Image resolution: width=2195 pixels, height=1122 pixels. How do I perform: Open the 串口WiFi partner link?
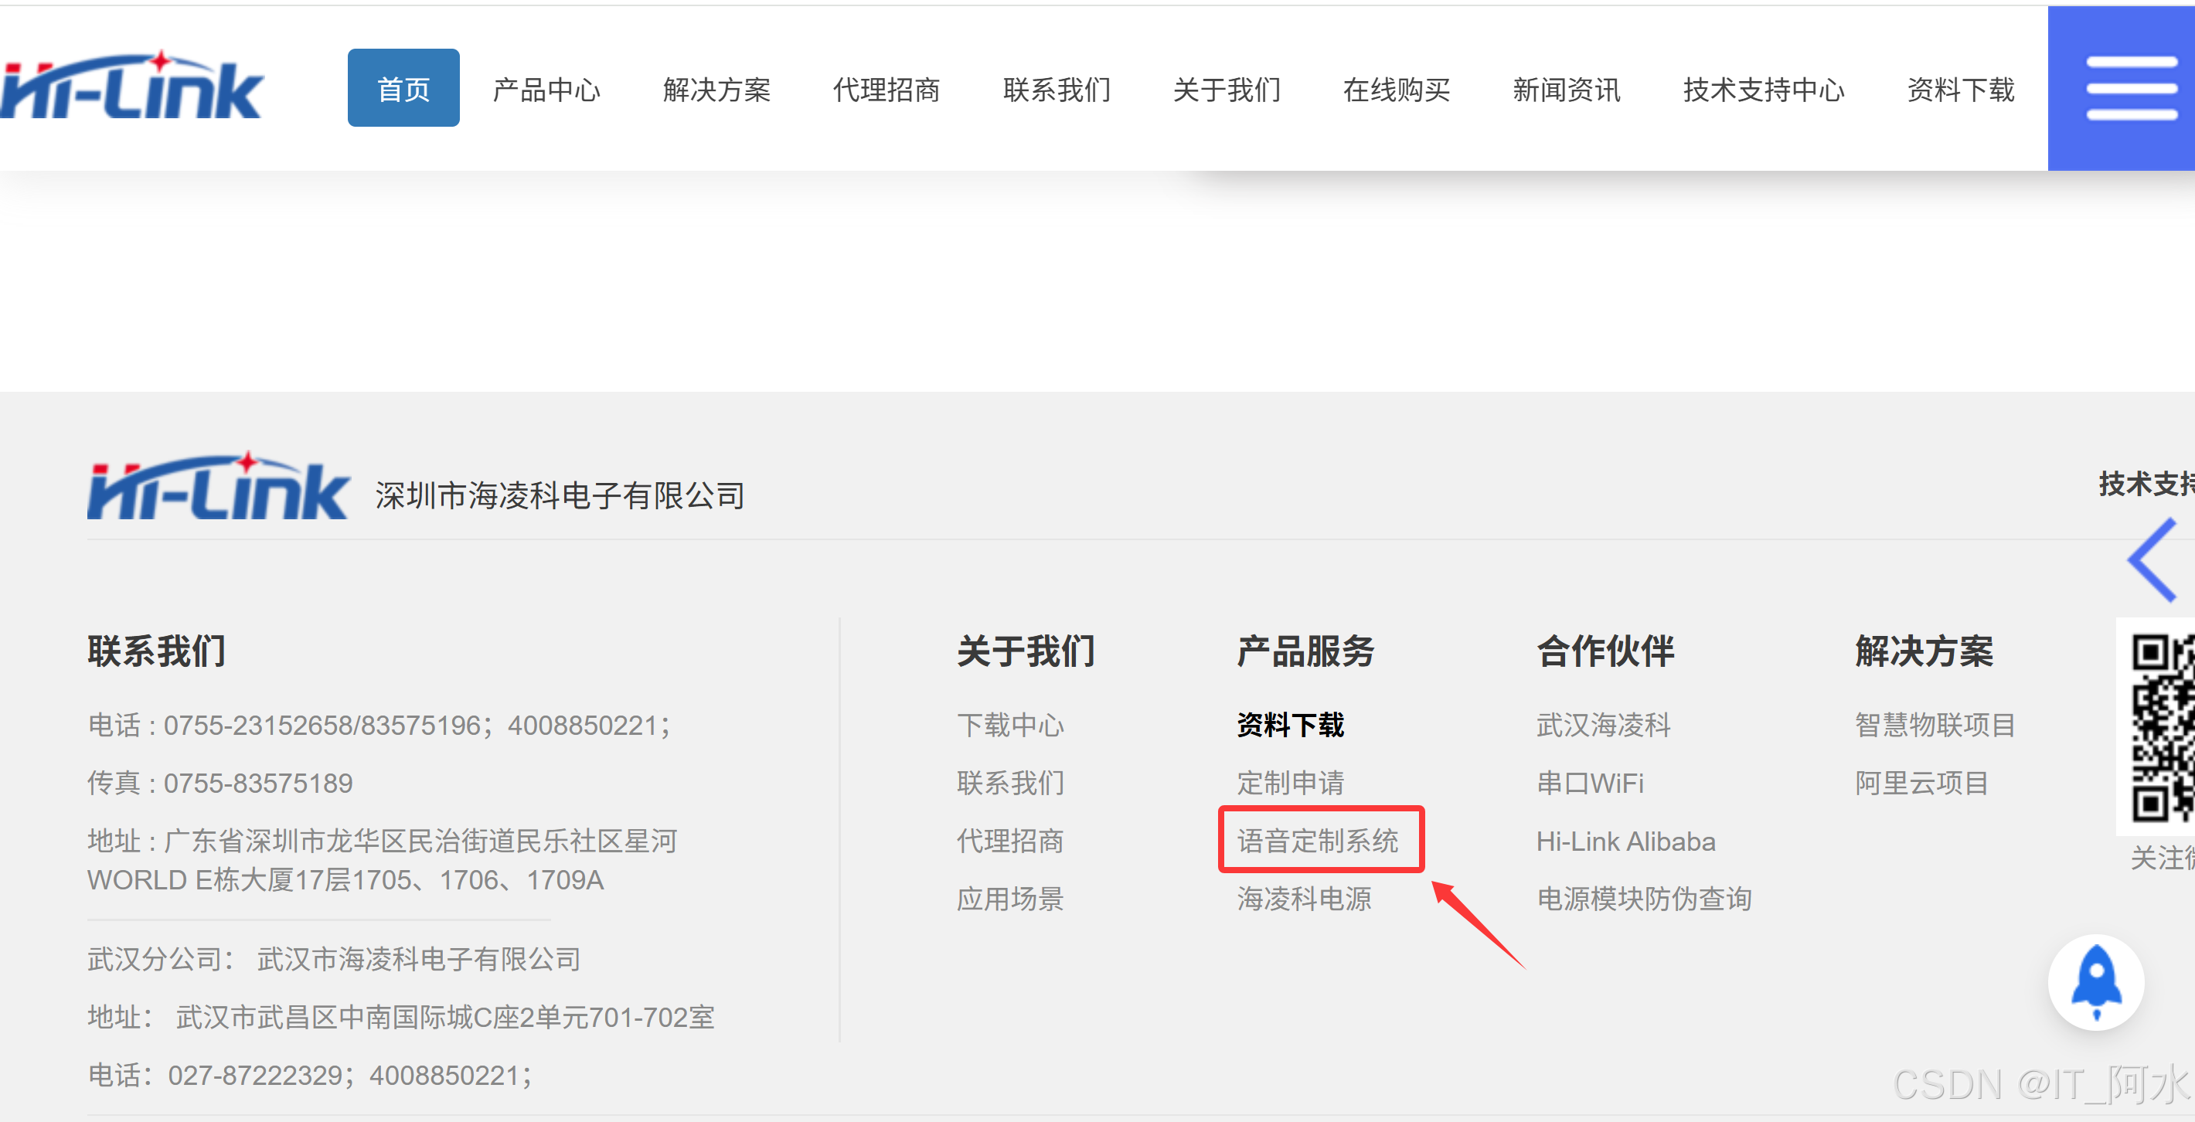[1589, 782]
